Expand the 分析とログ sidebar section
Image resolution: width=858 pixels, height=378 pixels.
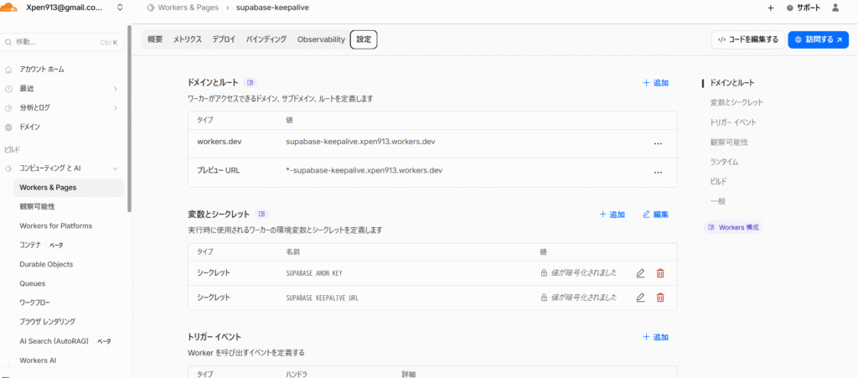115,107
